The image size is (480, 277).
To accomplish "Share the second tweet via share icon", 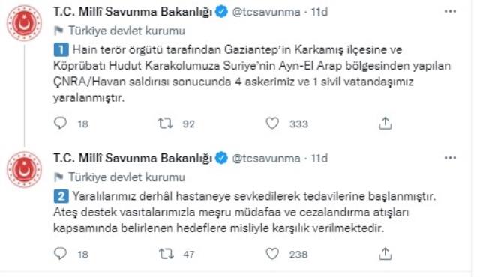I will pos(385,254).
